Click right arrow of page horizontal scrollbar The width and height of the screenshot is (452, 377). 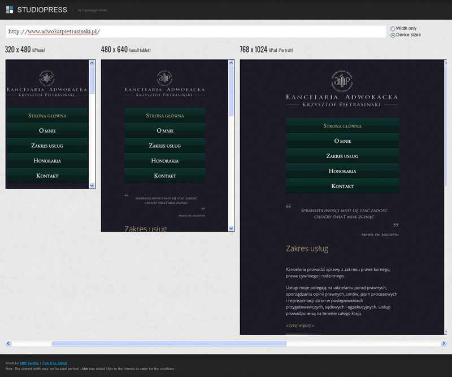click(443, 343)
